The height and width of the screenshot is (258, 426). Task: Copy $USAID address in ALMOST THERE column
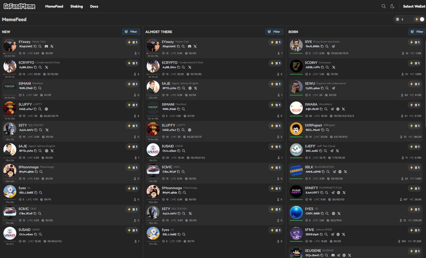pos(179,151)
